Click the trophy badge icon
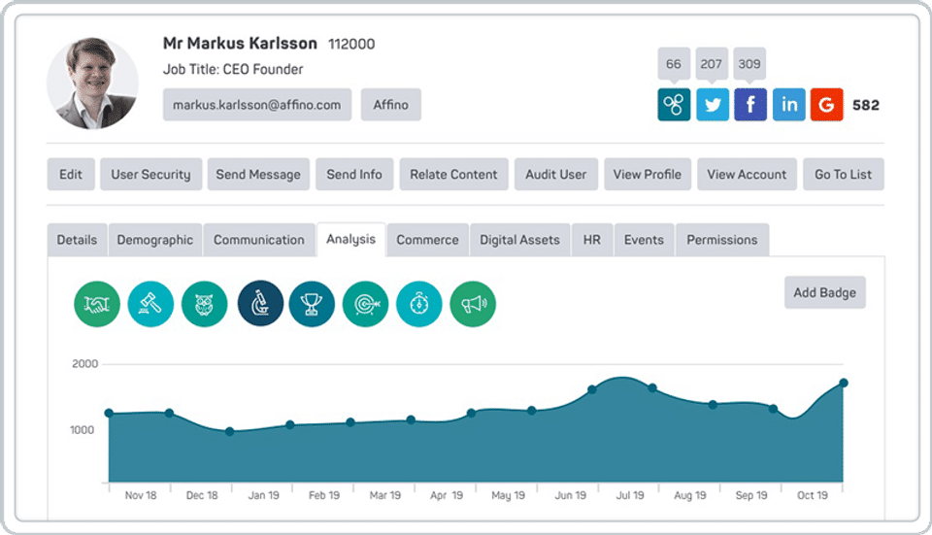This screenshot has height=535, width=932. (x=312, y=304)
